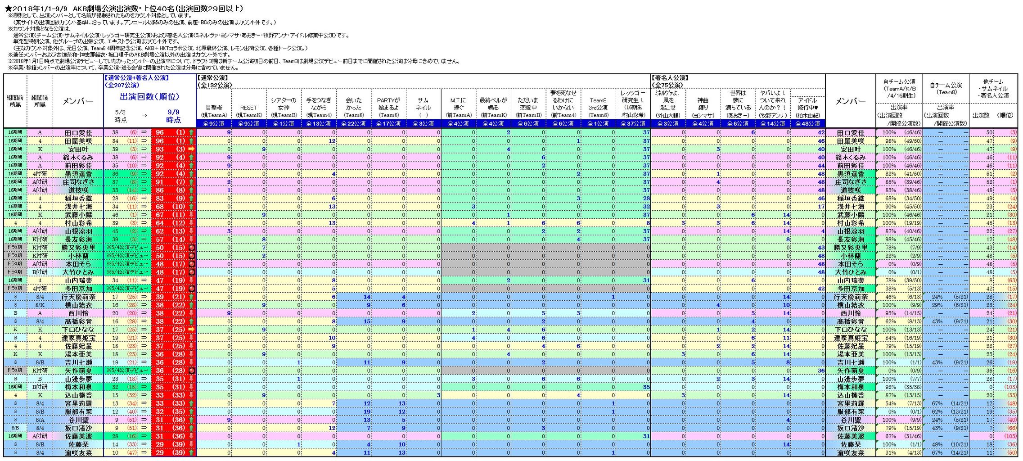Select the red down arrow for 村山彩希
This screenshot has width=1023, height=461.
click(191, 223)
